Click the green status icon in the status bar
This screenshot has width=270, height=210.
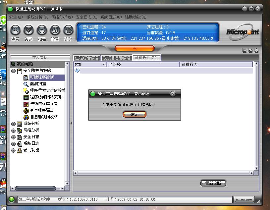pos(12,199)
